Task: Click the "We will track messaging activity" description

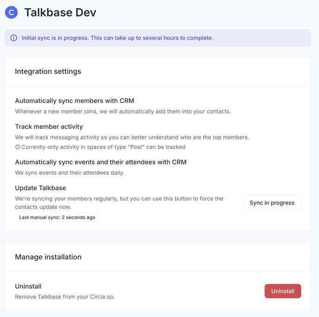Action: click(x=132, y=137)
